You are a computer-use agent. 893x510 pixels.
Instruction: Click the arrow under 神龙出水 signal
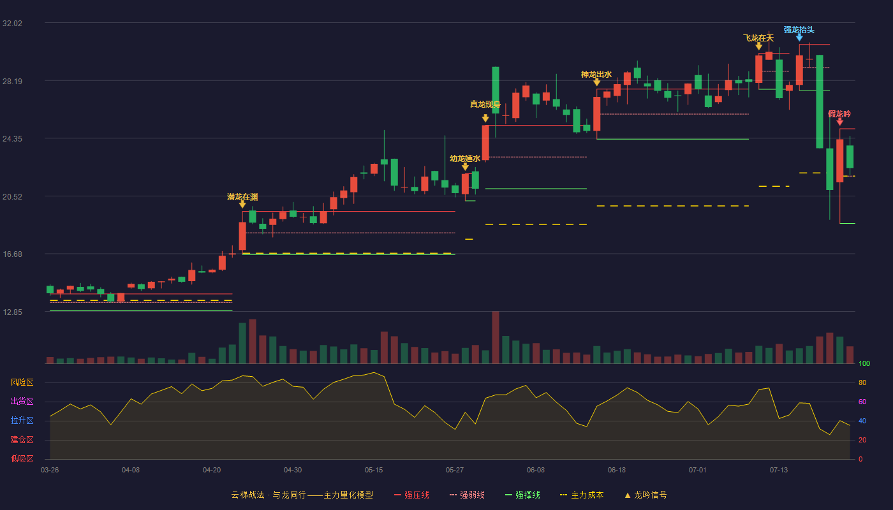coord(596,82)
